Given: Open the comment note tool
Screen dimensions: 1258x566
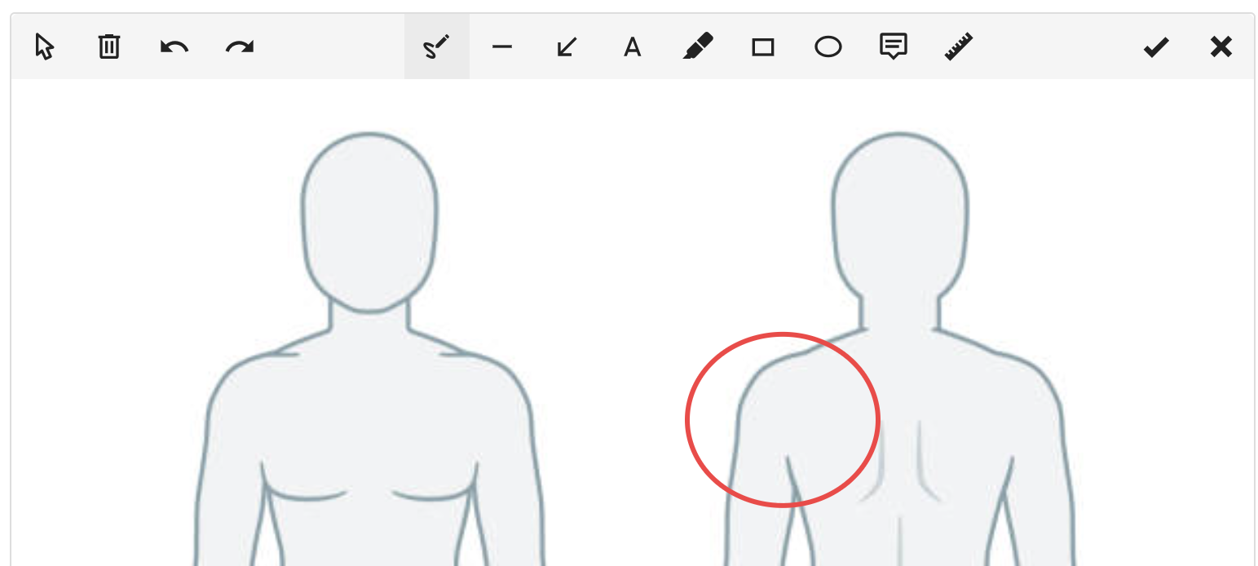Looking at the screenshot, I should tap(894, 47).
